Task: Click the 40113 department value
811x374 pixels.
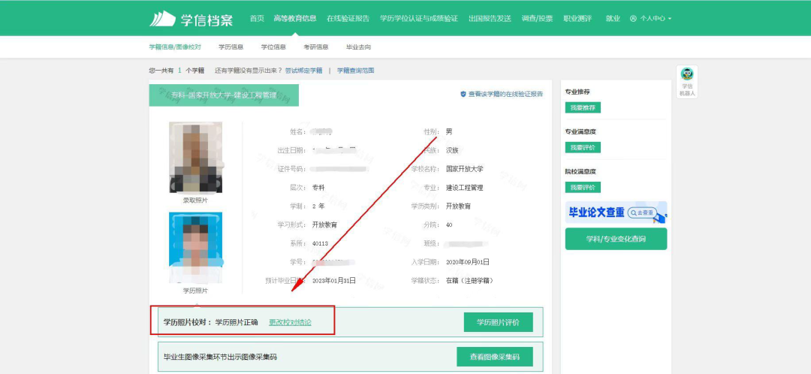Action: click(x=320, y=243)
